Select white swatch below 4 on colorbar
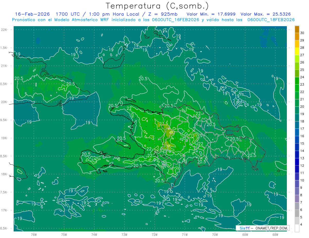This screenshot has width=309, height=238. click(x=297, y=228)
